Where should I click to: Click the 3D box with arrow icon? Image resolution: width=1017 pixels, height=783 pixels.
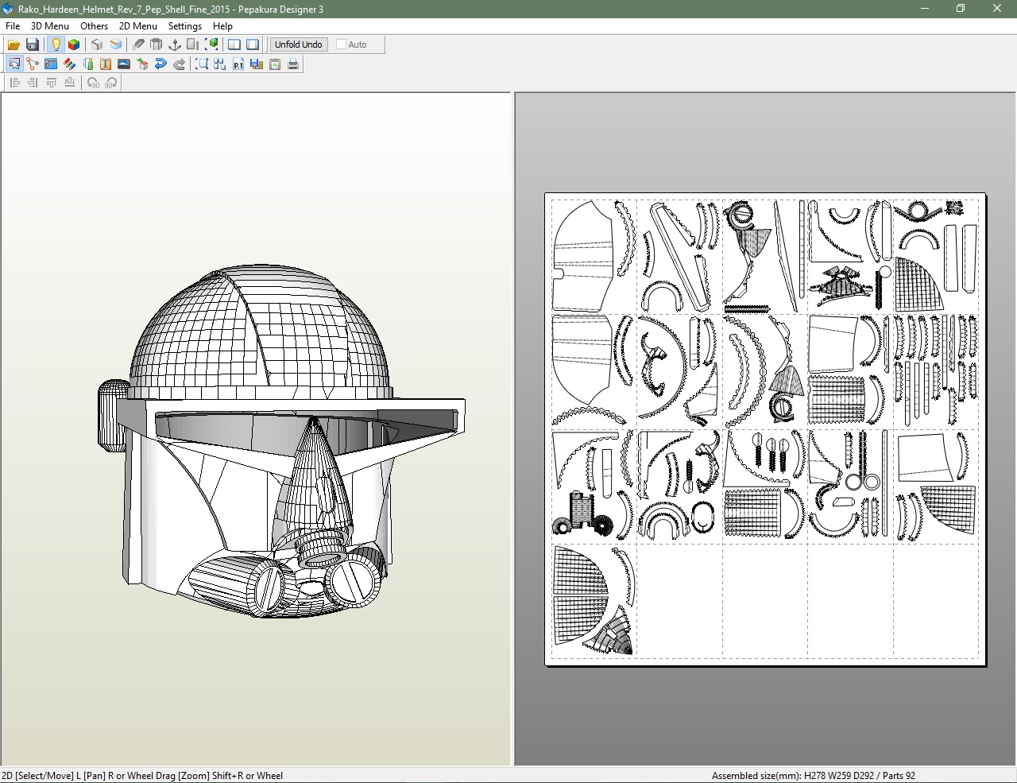[142, 64]
